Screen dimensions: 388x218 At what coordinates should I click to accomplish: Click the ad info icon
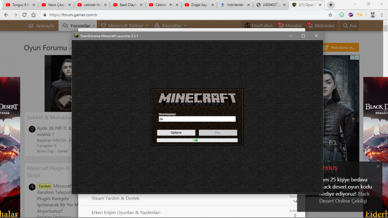click(352, 57)
